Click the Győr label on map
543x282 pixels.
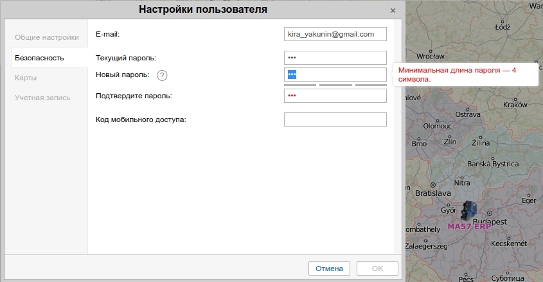coord(449,210)
